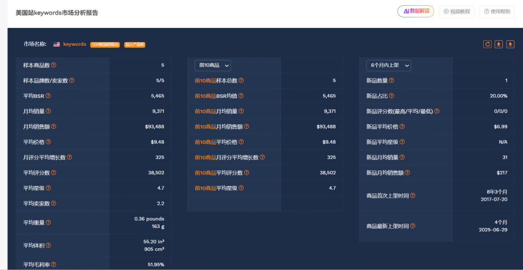This screenshot has height=270, width=523.
Task: Click the 加入产品库 button
Action: [x=135, y=44]
